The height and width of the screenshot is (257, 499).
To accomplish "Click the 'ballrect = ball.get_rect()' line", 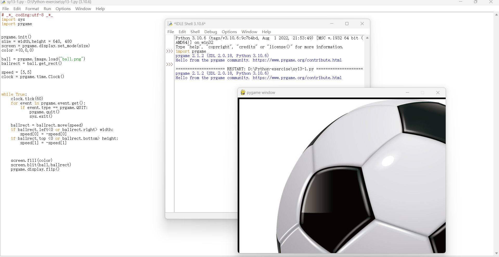I will (x=32, y=64).
